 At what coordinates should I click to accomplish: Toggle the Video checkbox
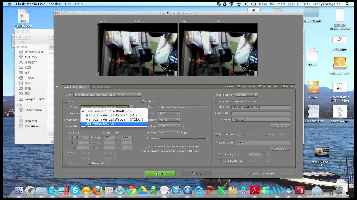[x=66, y=101]
